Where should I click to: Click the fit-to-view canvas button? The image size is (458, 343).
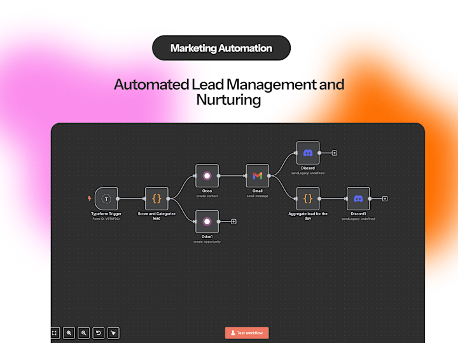pos(55,333)
